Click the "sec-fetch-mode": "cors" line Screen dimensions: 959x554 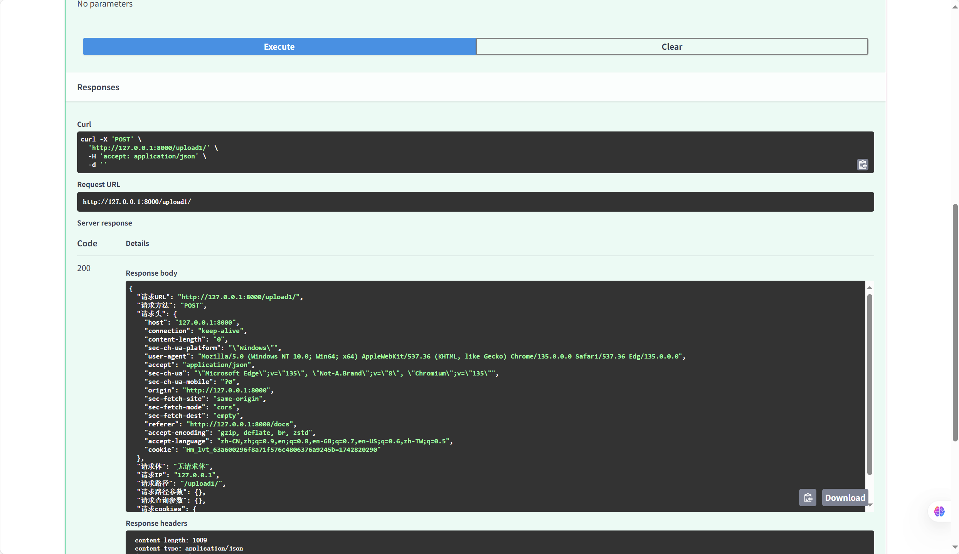pos(192,407)
